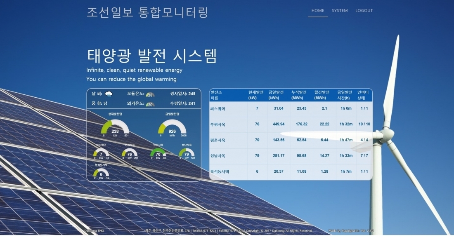The height and width of the screenshot is (237, 454).
Task: Click the LOGOUT link
Action: point(364,11)
